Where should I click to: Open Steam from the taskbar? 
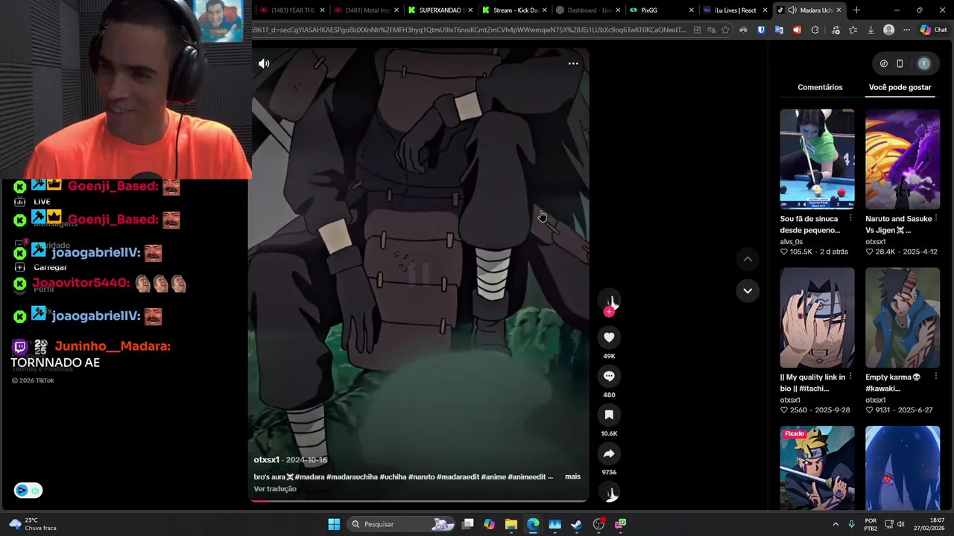(x=576, y=524)
